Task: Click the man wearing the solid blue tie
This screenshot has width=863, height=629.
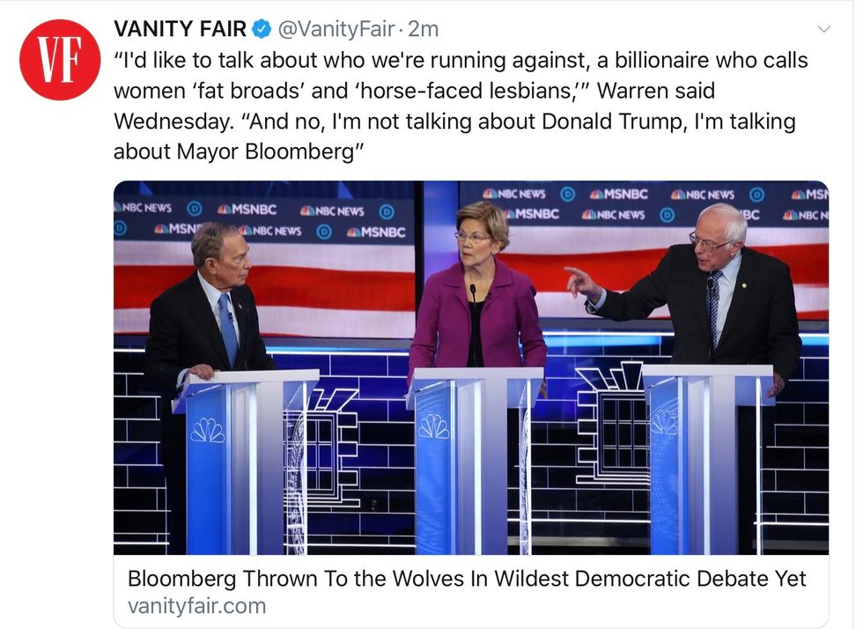Action: click(214, 300)
